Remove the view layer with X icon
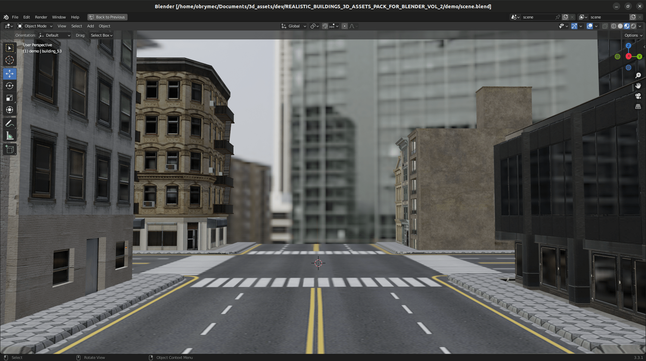The image size is (646, 361). point(640,17)
